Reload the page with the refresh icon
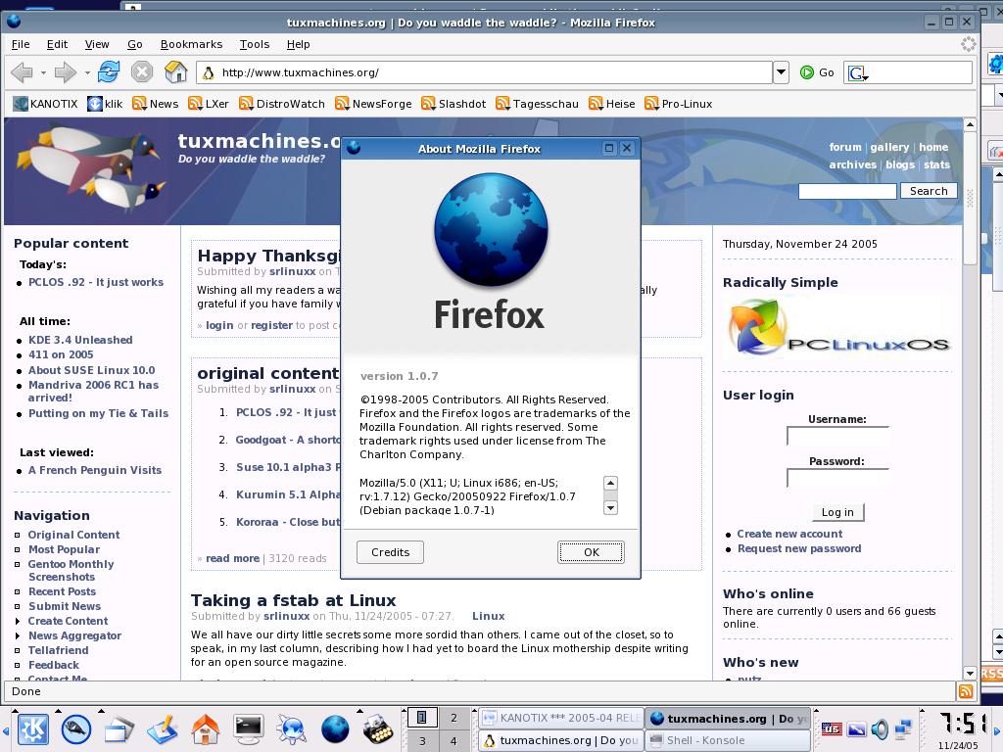1003x752 pixels. [109, 71]
